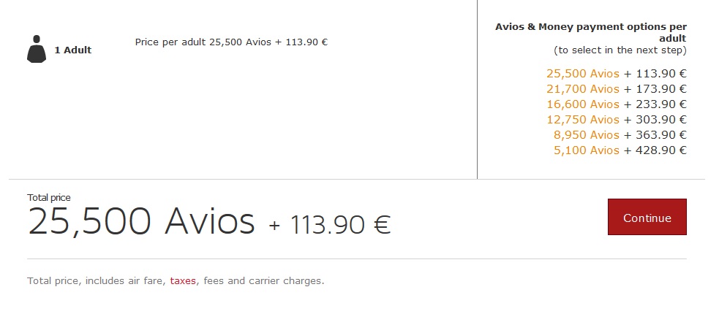Click the large 25,500 Avios total
Image resolution: width=719 pixels, height=314 pixels.
coord(141,221)
